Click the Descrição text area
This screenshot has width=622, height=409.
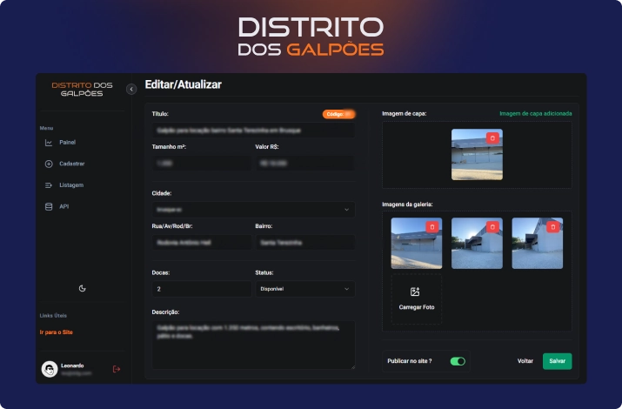point(253,345)
